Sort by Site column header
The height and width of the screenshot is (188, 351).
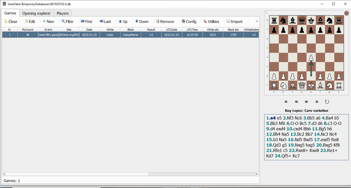[x=69, y=30]
